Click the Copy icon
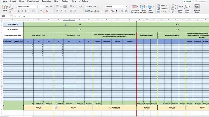This screenshot has height=117, width=209. coord(10,9)
